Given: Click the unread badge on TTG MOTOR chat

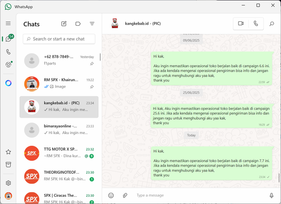Looking at the screenshot, I should [92, 156].
